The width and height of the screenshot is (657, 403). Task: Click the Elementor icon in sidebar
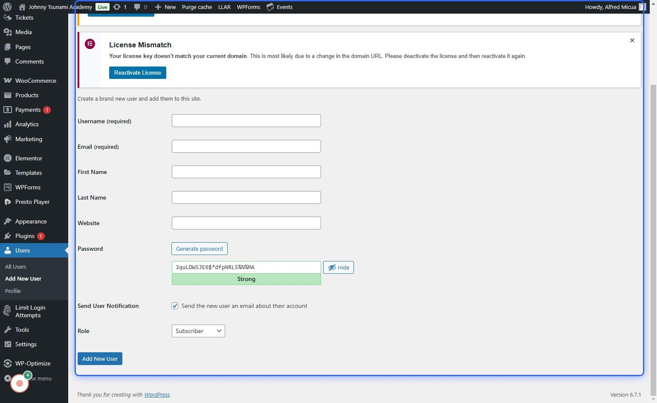[7, 158]
